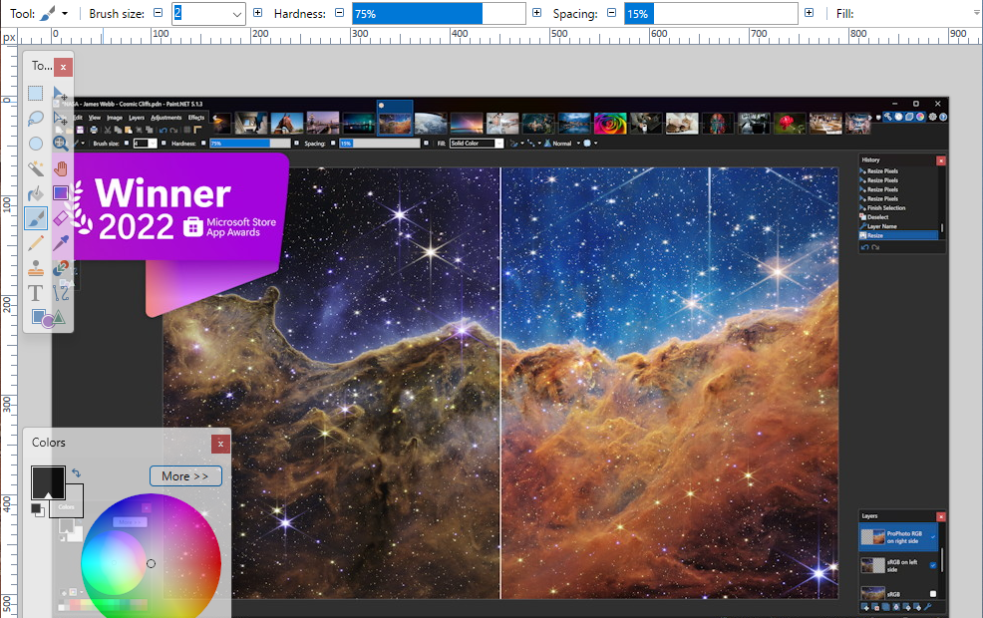
Task: Open Effects menu in canvas screenshot
Action: [196, 118]
